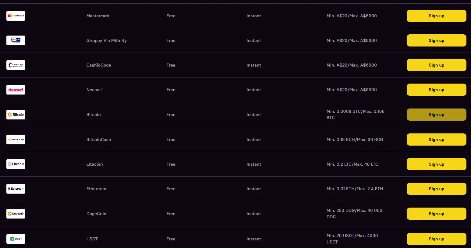Click the pink Neosurf logo

point(16,90)
